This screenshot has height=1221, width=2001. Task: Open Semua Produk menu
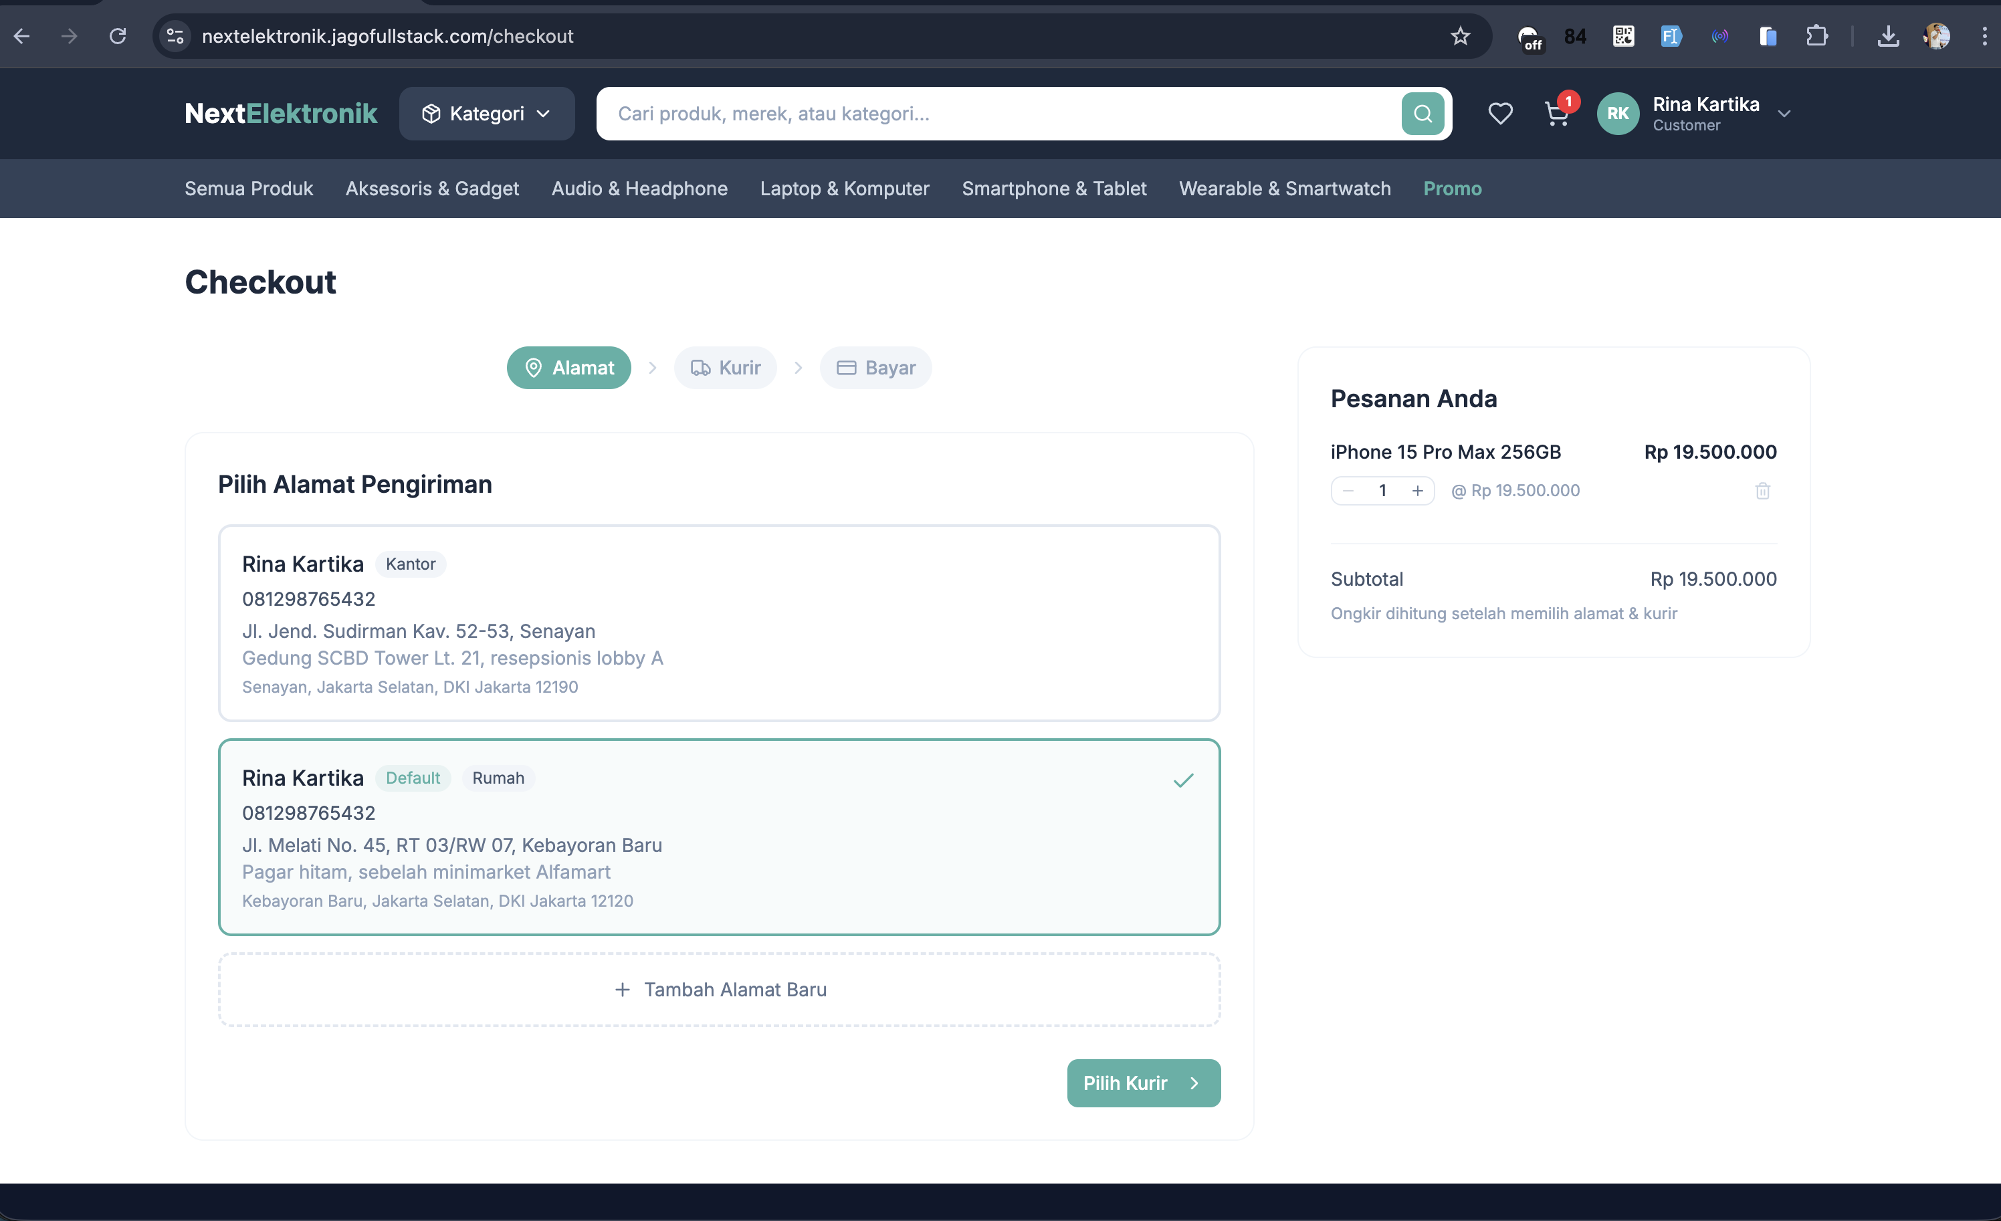pyautogui.click(x=249, y=189)
